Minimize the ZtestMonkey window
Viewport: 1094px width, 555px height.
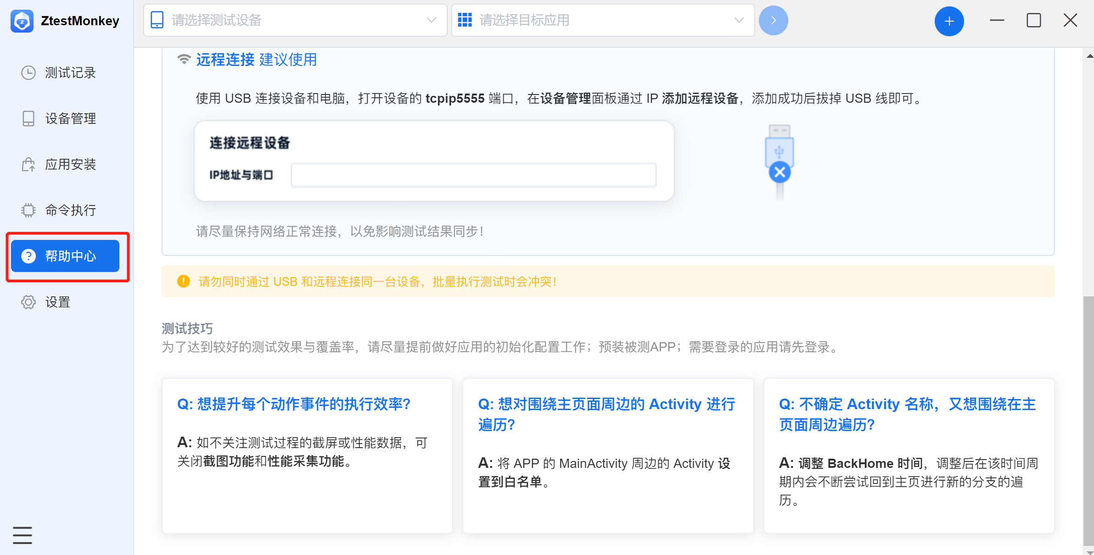997,20
